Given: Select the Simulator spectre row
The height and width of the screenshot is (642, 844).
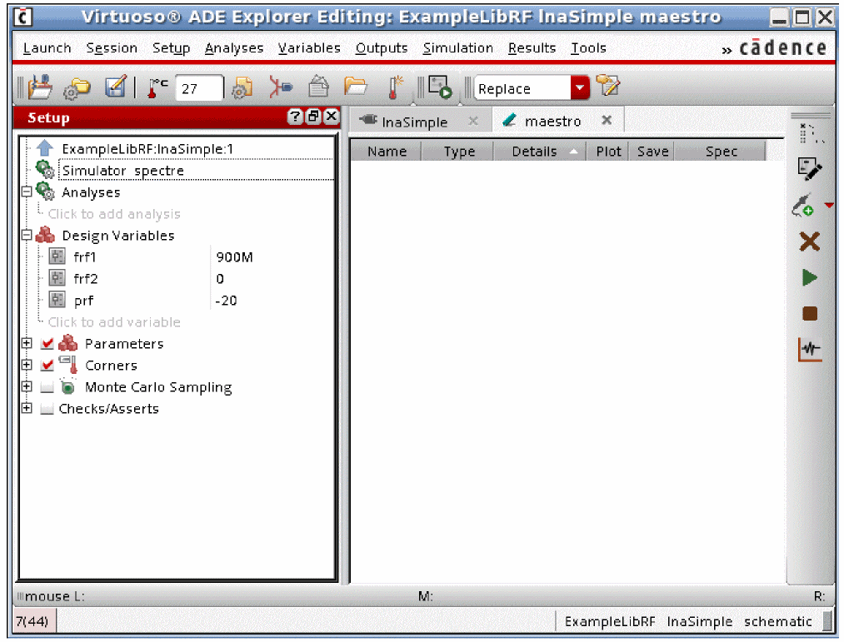Looking at the screenshot, I should point(196,170).
